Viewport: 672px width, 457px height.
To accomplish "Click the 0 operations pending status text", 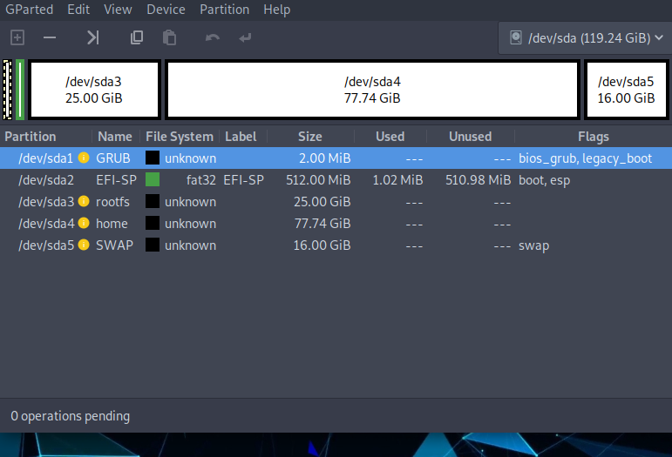I will point(71,416).
